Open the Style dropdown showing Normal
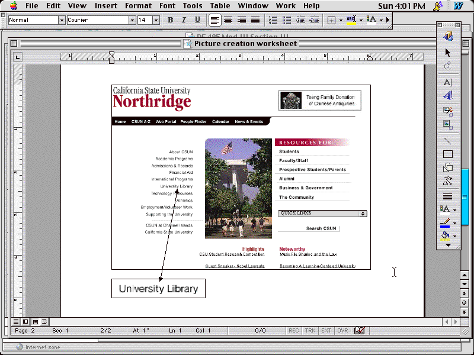This screenshot has width=474, height=355. click(x=62, y=20)
